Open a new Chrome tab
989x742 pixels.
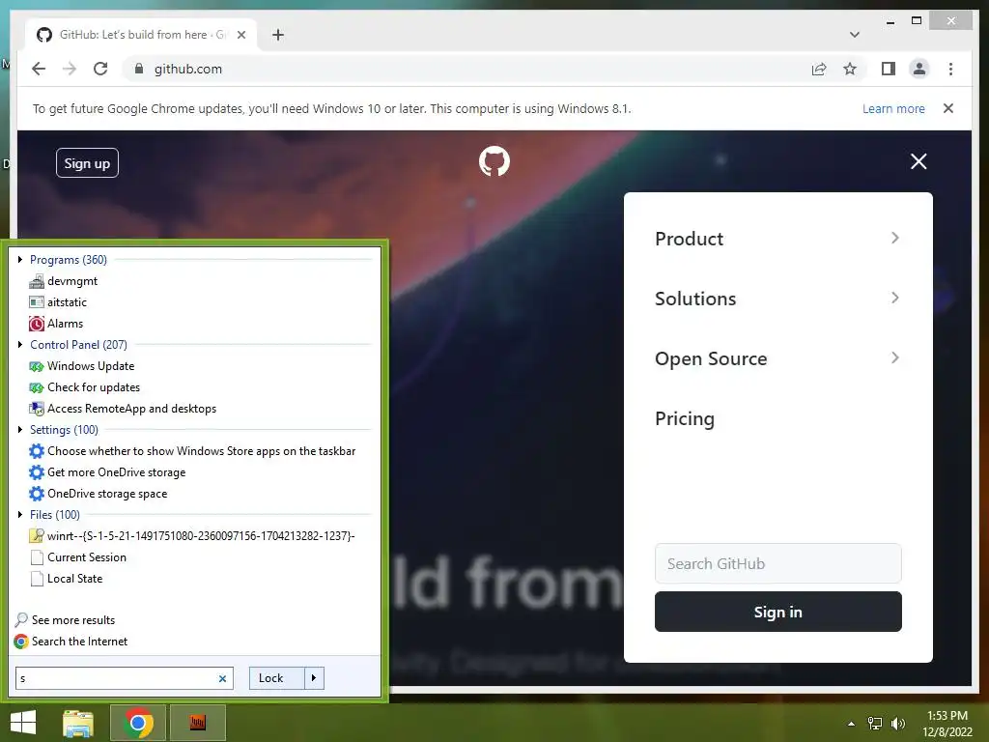pos(278,35)
